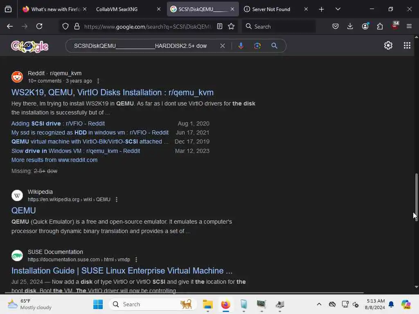Screen dimensions: 419x314
Task: Search by image with Google Lens
Action: tap(257, 46)
